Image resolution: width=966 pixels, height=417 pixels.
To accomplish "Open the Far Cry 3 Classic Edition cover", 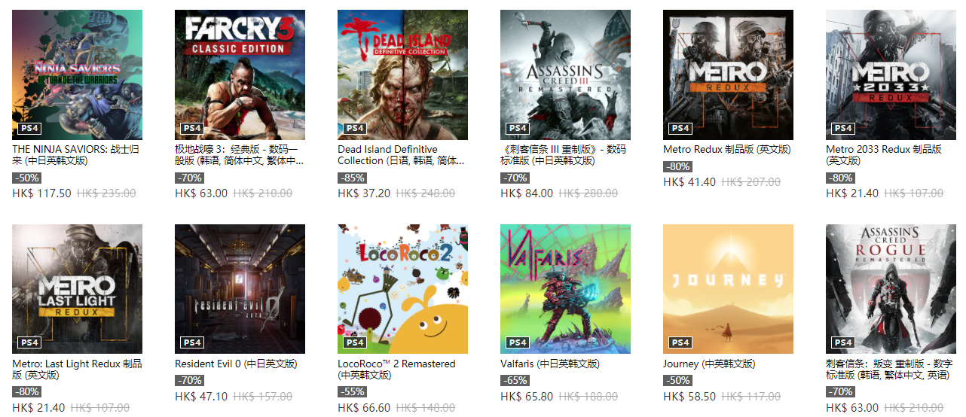I will 240,75.
